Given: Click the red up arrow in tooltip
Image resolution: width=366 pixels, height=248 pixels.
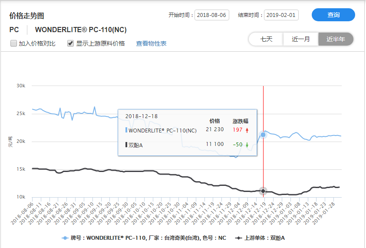Looking at the screenshot, I should (x=247, y=130).
